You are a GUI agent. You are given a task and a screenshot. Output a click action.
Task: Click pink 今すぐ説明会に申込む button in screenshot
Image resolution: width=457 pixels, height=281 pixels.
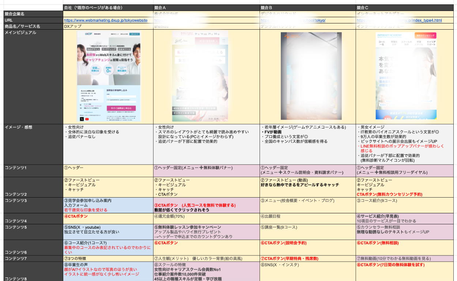pyautogui.click(x=121, y=108)
